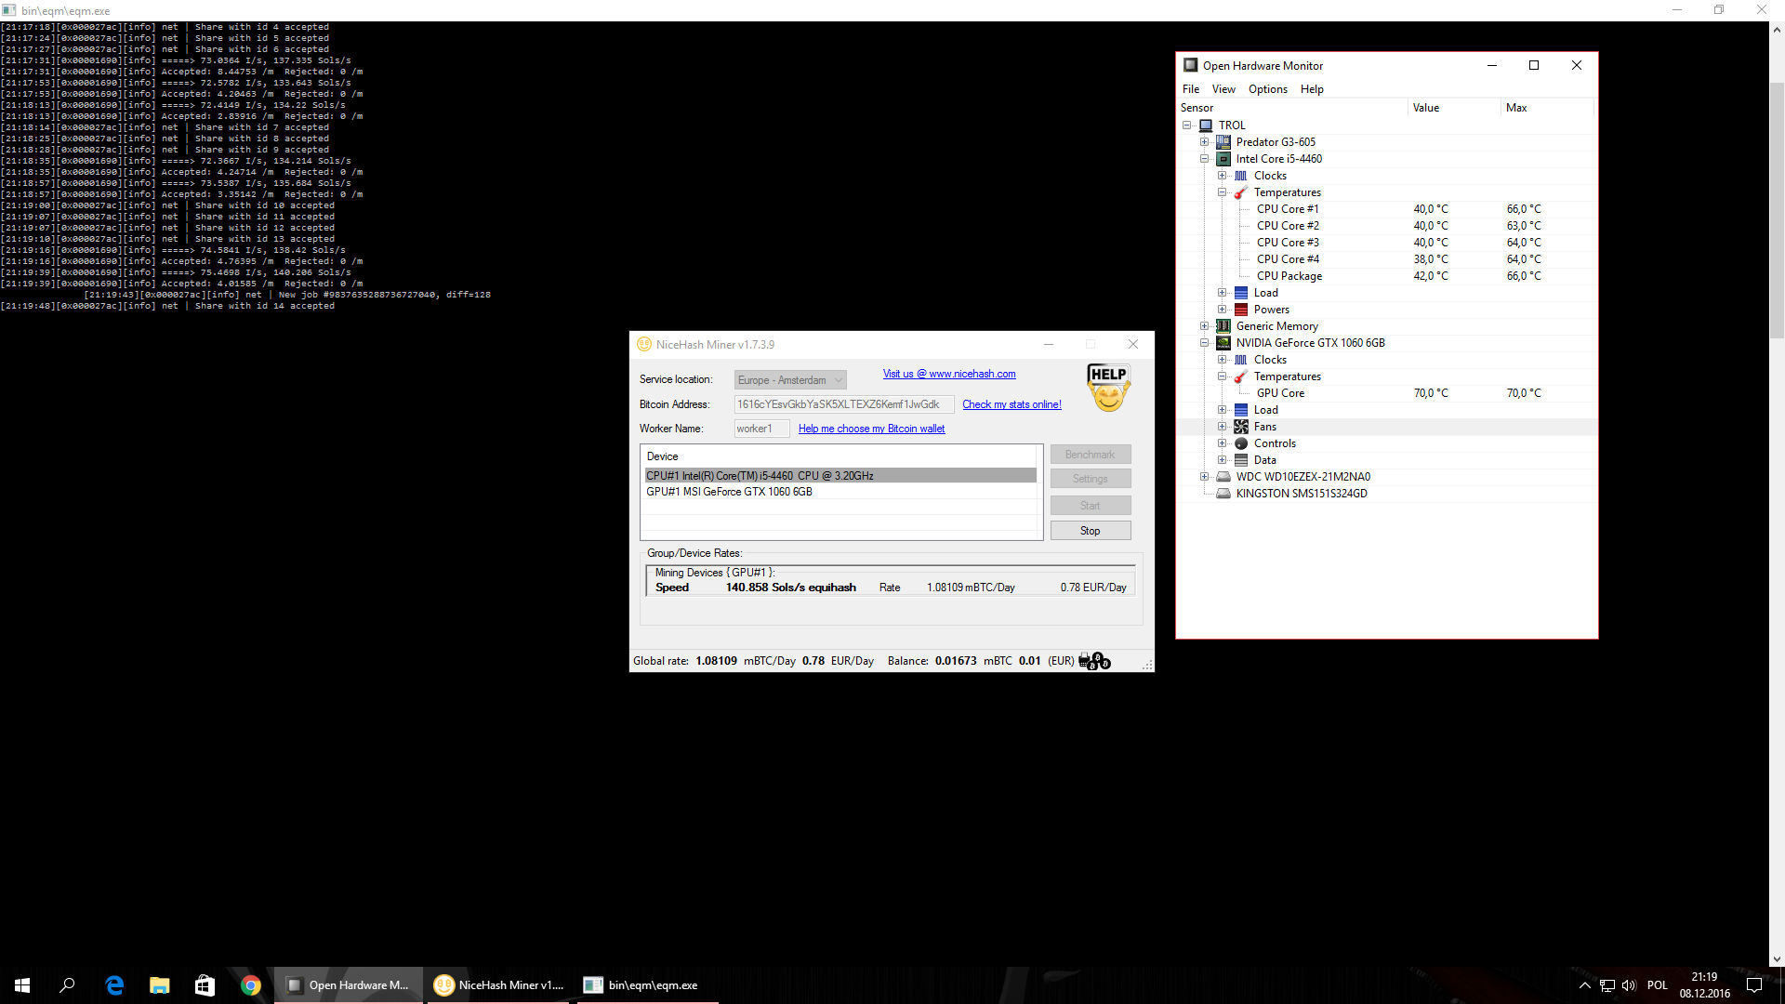Screen dimensions: 1785x1004
Task: Click the Max column header
Action: click(1547, 108)
